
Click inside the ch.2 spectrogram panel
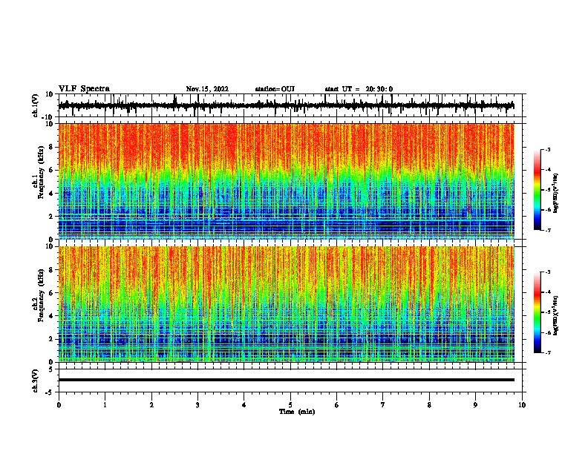pos(287,304)
